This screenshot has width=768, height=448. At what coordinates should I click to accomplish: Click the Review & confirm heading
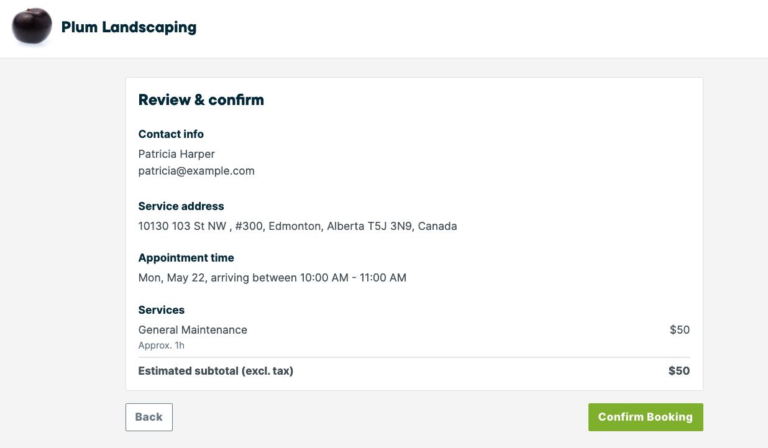tap(201, 100)
